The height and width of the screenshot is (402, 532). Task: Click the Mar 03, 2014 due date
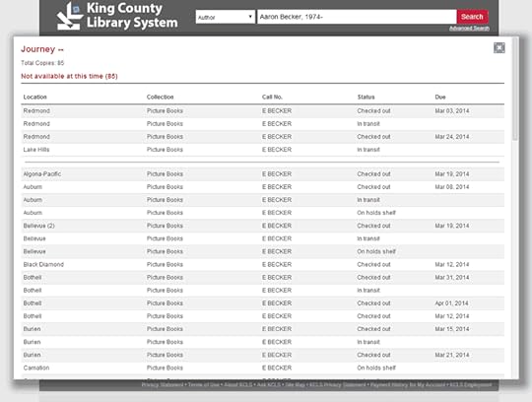[452, 111]
